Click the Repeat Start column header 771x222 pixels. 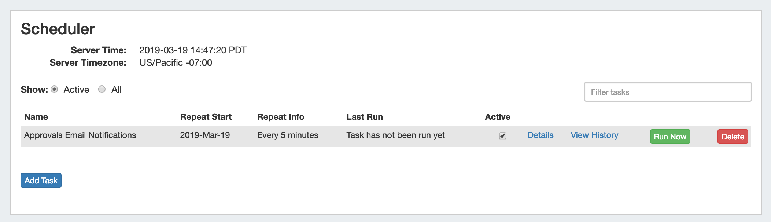(x=206, y=117)
